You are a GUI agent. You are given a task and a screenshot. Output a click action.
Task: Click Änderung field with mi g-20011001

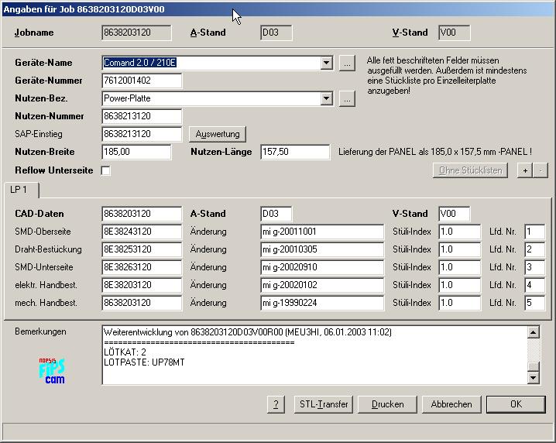click(x=322, y=232)
